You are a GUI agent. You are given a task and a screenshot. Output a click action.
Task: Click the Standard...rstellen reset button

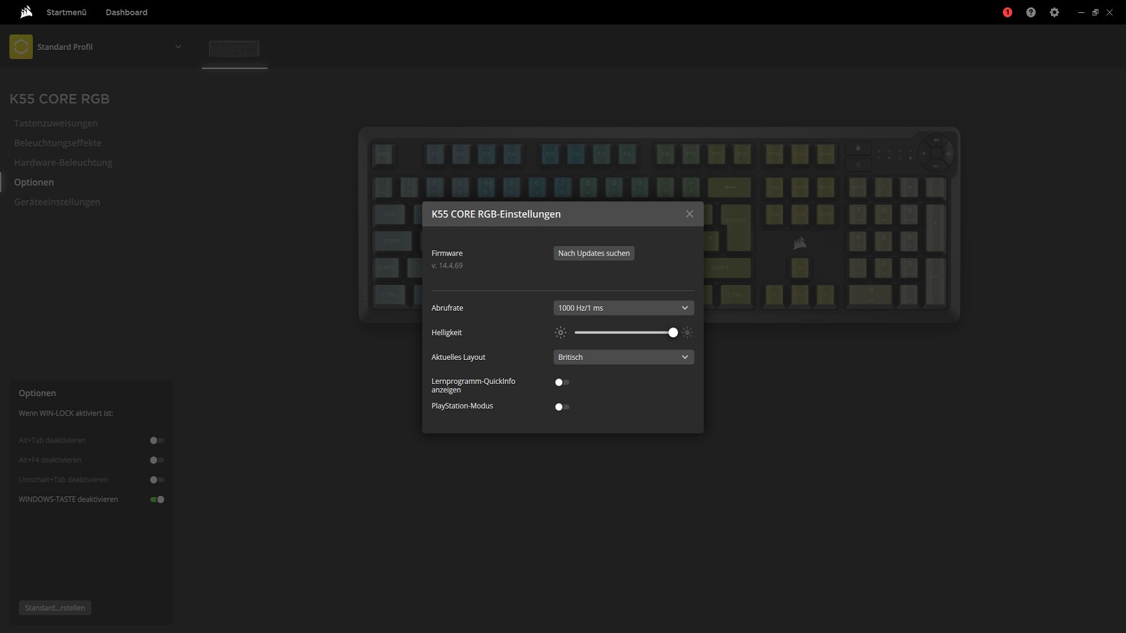pyautogui.click(x=55, y=608)
